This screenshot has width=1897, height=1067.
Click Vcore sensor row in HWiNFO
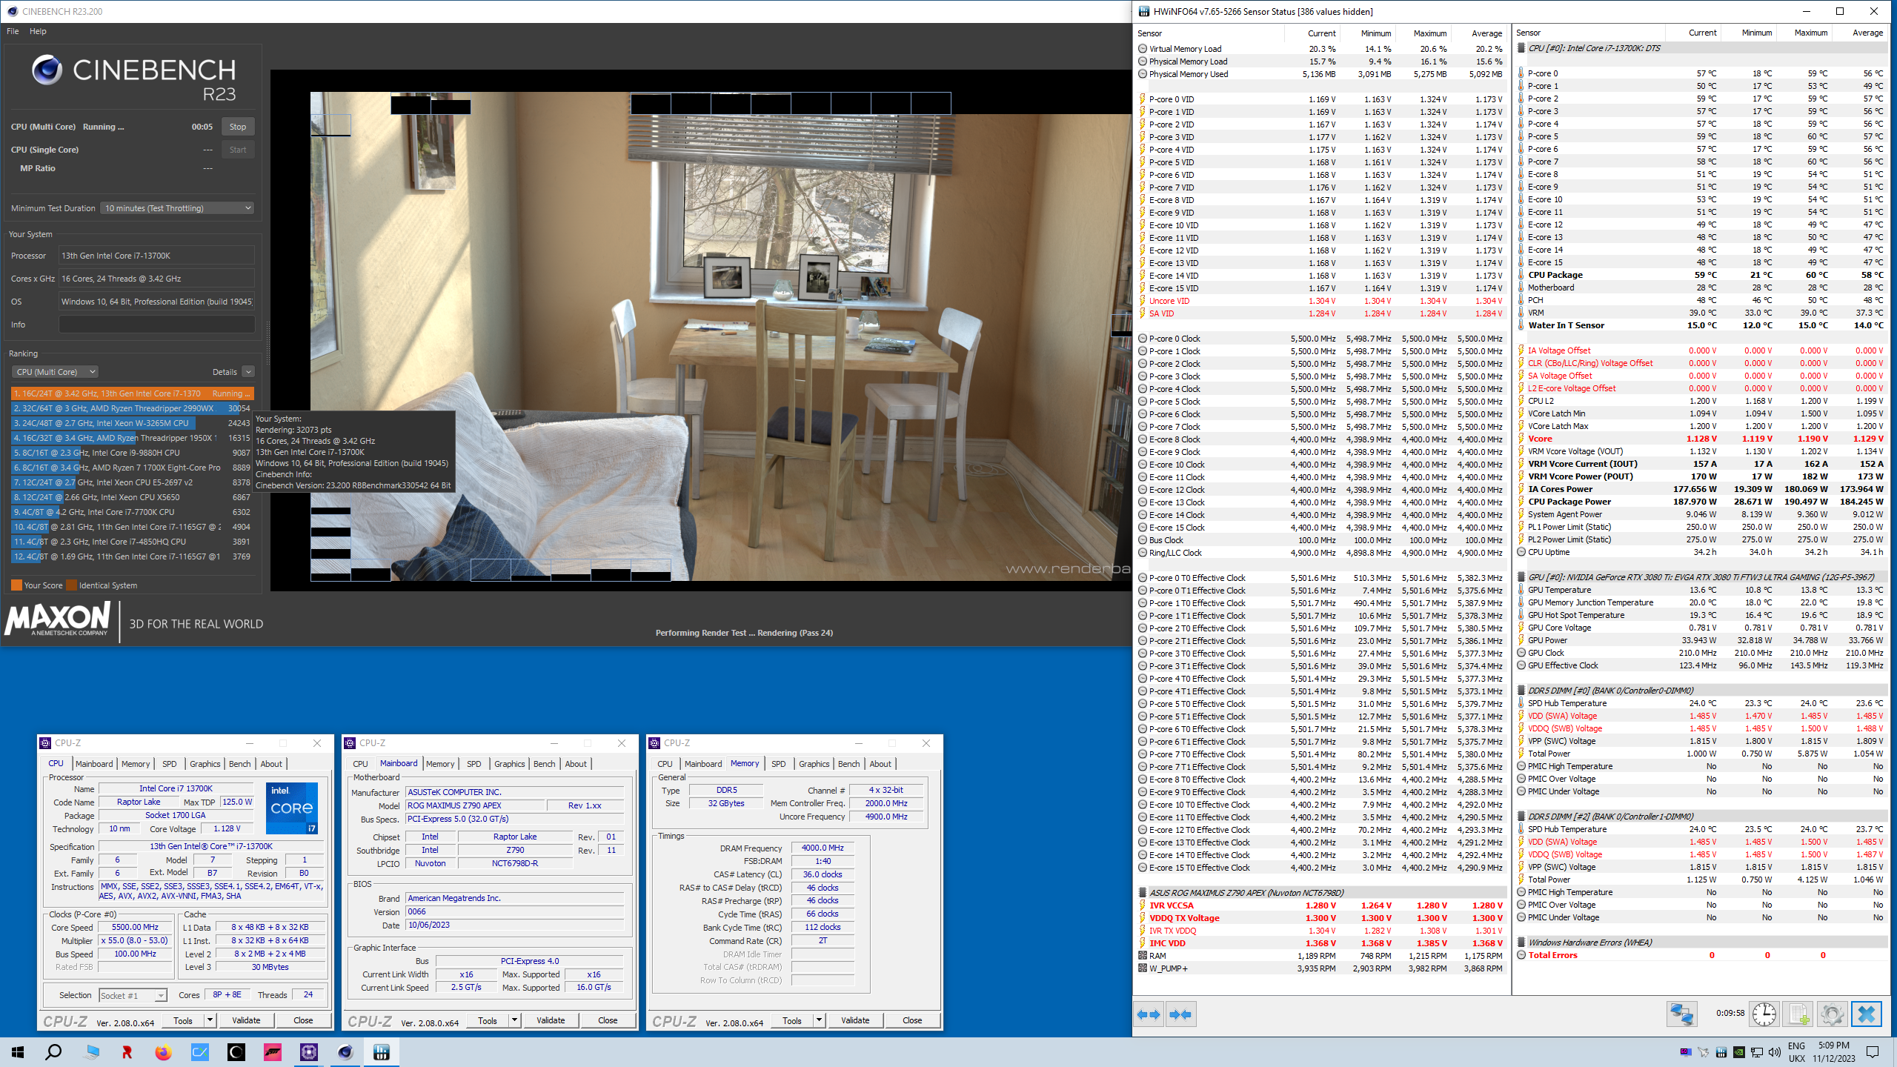pos(1701,439)
